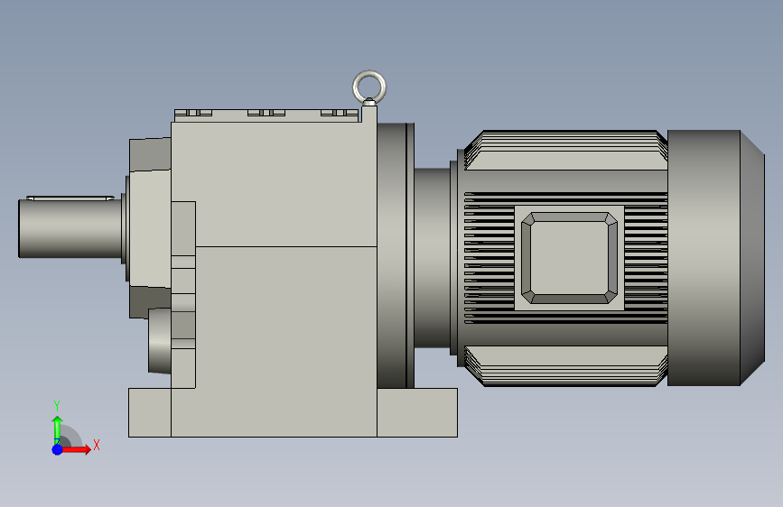Select the round flange between gearbox and motor
Image resolution: width=783 pixels, height=507 pixels.
(395, 255)
